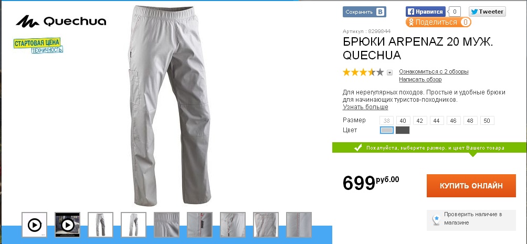This screenshot has height=244, width=527.
Task: Click the map pin store availability icon
Action: tap(436, 220)
